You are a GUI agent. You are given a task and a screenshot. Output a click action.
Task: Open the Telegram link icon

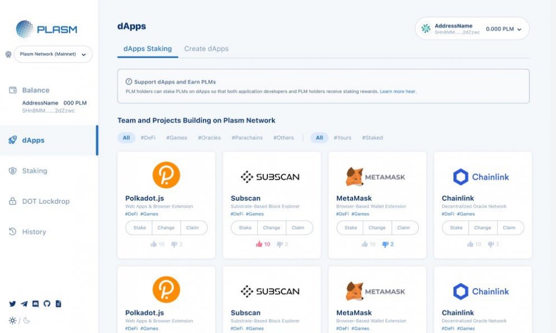tap(24, 304)
